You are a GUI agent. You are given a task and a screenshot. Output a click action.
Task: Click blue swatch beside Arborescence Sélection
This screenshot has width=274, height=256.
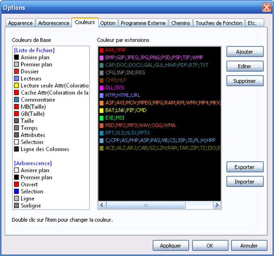coord(17,191)
